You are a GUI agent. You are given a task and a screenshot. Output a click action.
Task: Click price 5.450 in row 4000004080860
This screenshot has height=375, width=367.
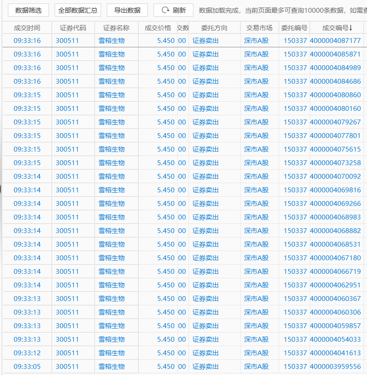point(166,95)
